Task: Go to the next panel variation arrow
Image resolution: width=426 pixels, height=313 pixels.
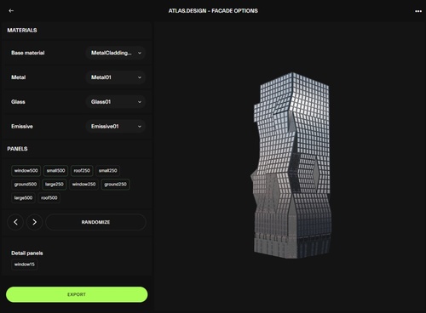Action: point(34,222)
